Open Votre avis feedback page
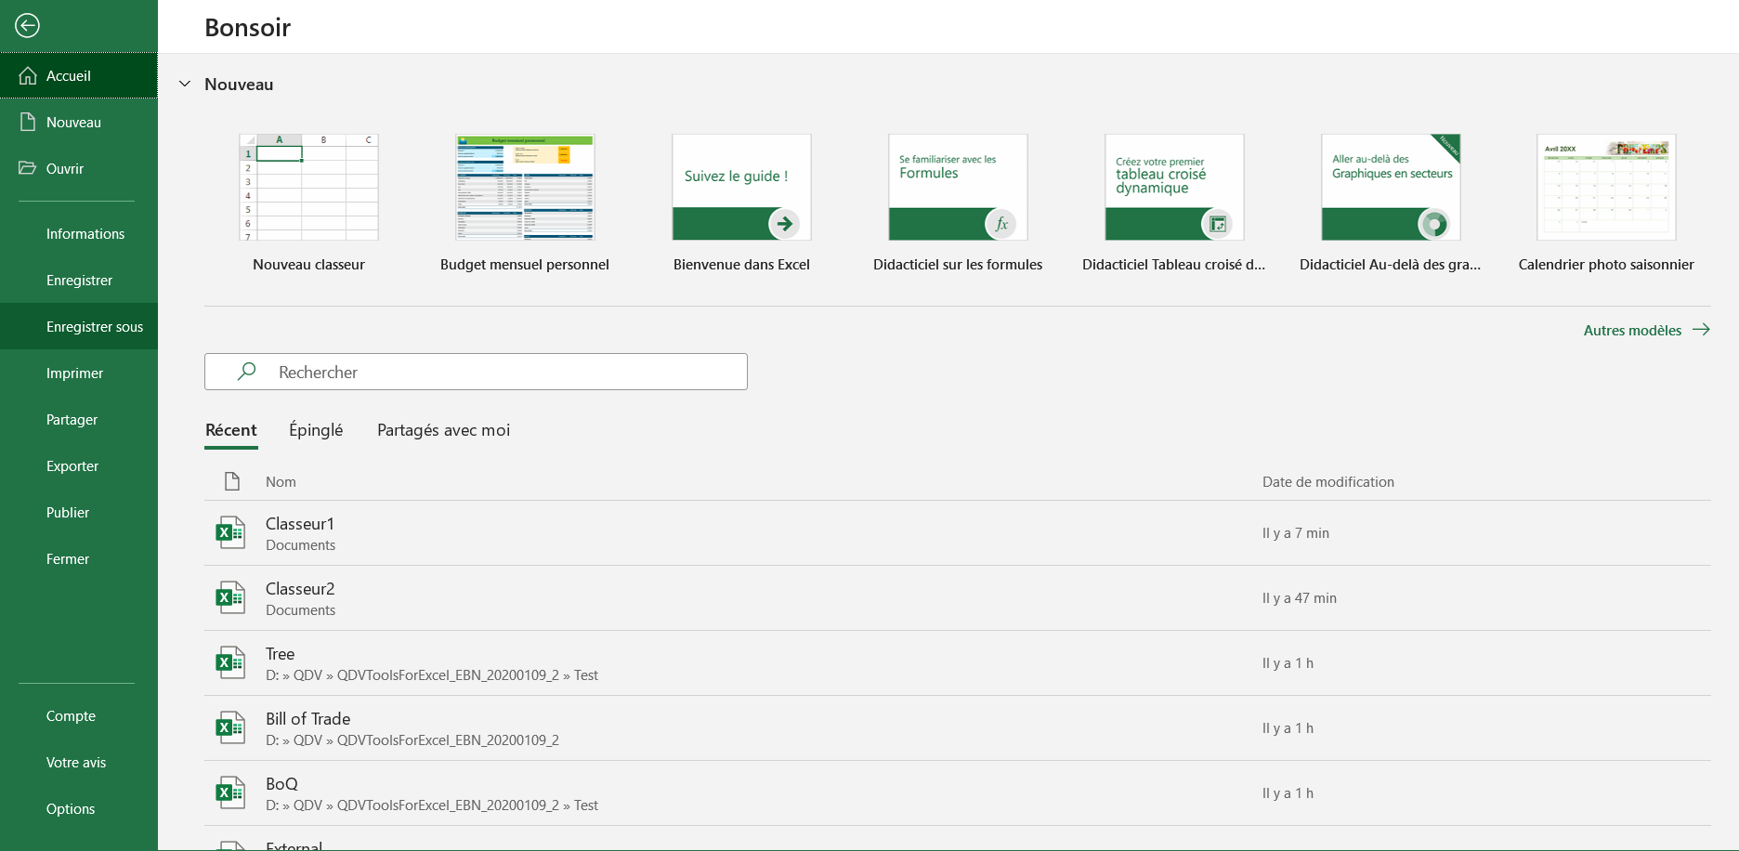 click(79, 762)
